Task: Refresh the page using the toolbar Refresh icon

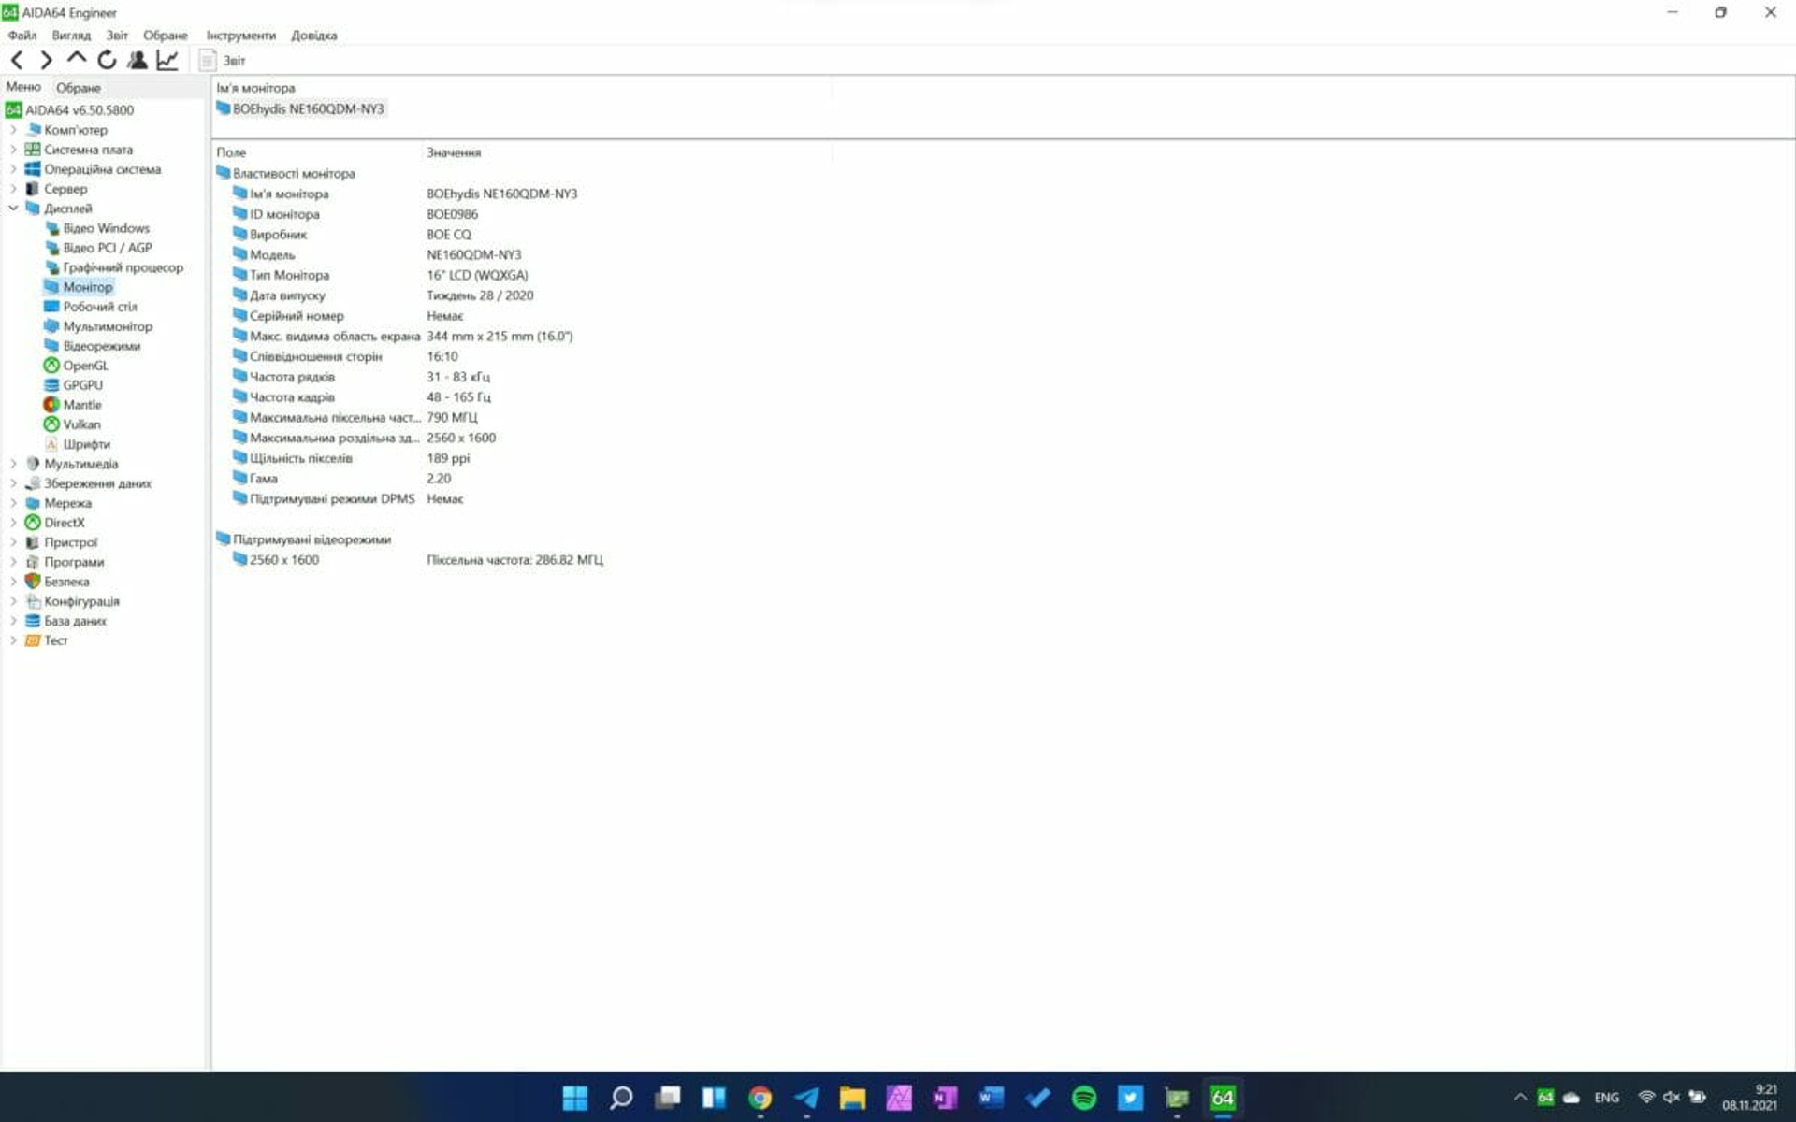Action: 107,61
